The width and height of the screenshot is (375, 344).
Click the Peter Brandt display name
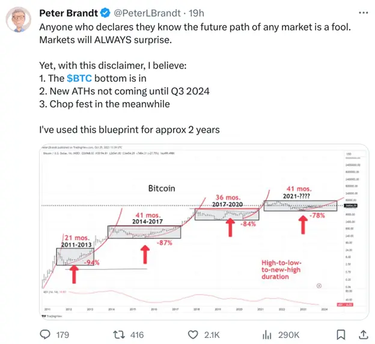(67, 12)
